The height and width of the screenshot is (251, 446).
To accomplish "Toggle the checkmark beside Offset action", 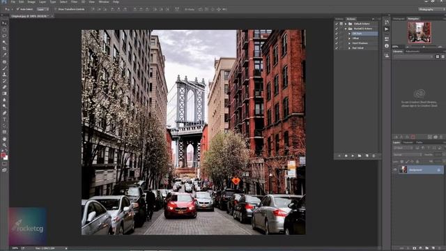I will [337, 38].
